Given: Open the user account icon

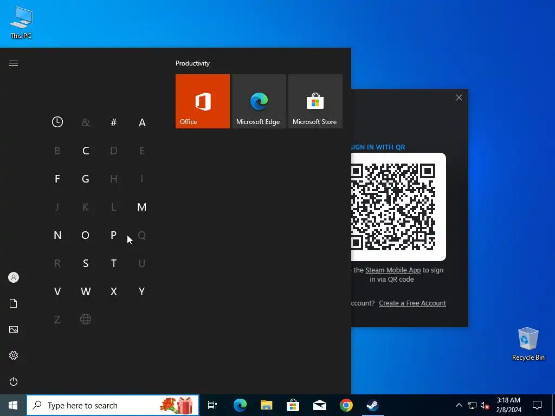Looking at the screenshot, I should [x=14, y=277].
